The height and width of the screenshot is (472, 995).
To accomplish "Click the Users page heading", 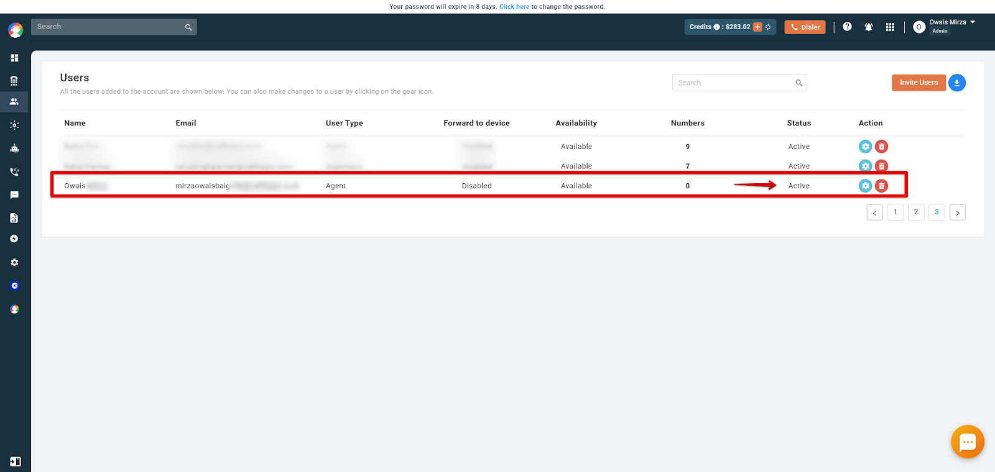I will pyautogui.click(x=75, y=78).
